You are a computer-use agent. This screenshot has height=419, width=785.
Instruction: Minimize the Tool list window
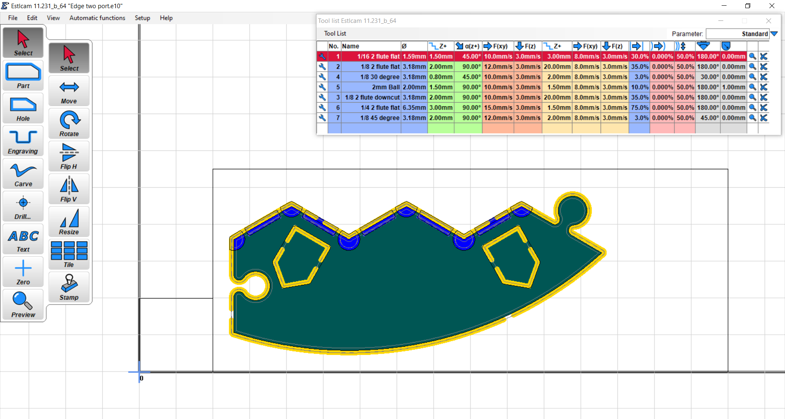tap(721, 21)
